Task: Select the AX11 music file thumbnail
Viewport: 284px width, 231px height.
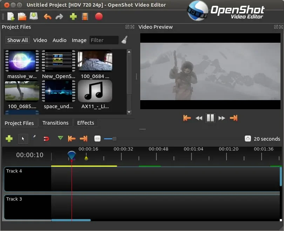Action: pos(95,91)
